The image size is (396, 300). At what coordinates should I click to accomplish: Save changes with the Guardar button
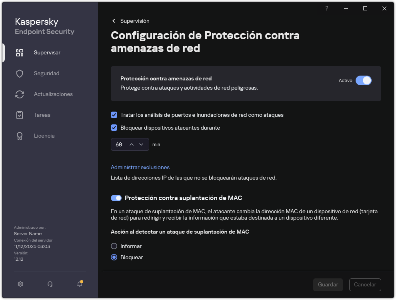pos(328,284)
